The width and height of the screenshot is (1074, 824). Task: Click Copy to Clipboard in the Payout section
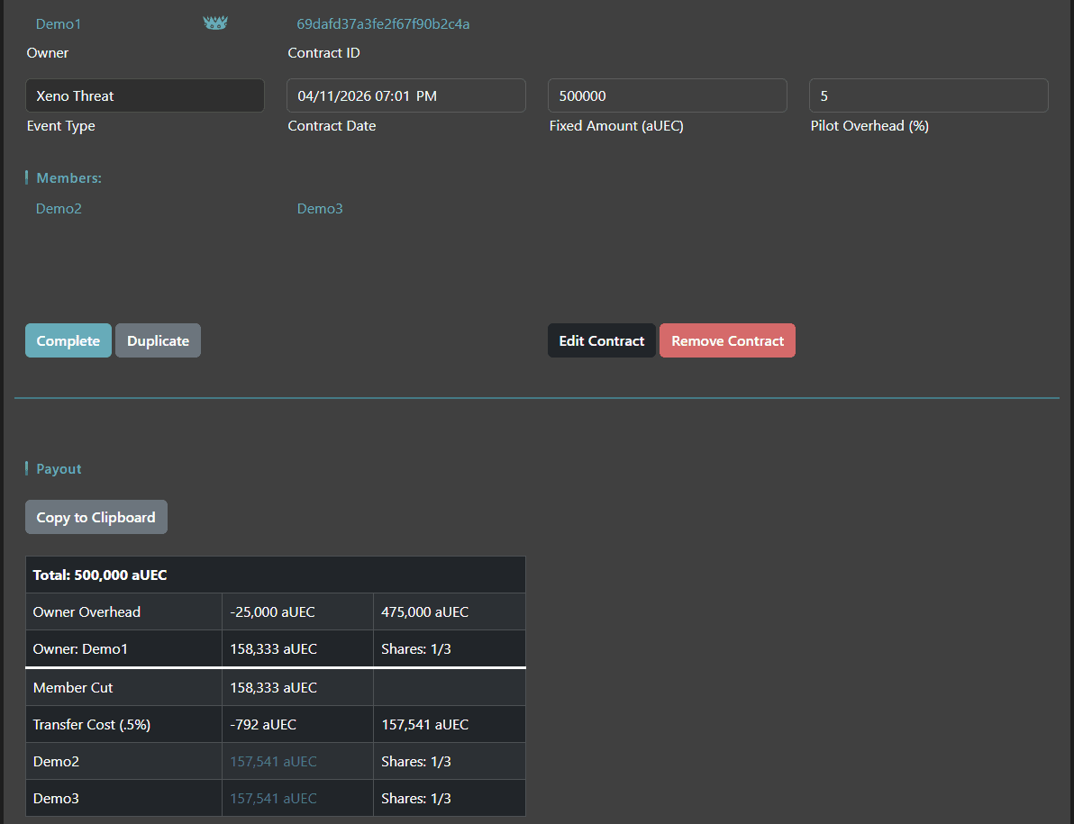coord(96,517)
